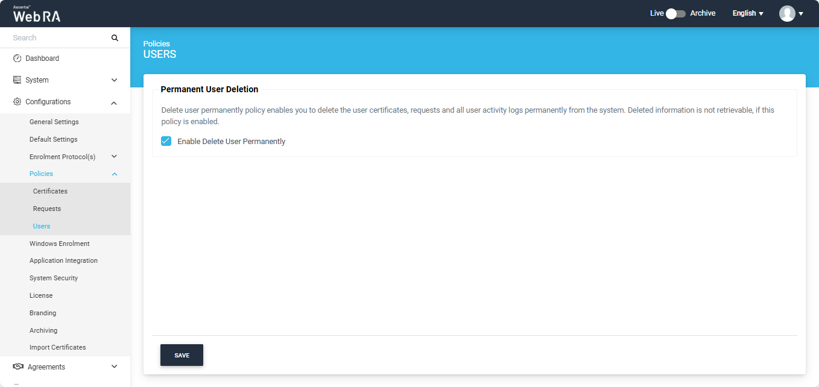819x387 pixels.
Task: Open the user profile avatar
Action: pos(787,13)
